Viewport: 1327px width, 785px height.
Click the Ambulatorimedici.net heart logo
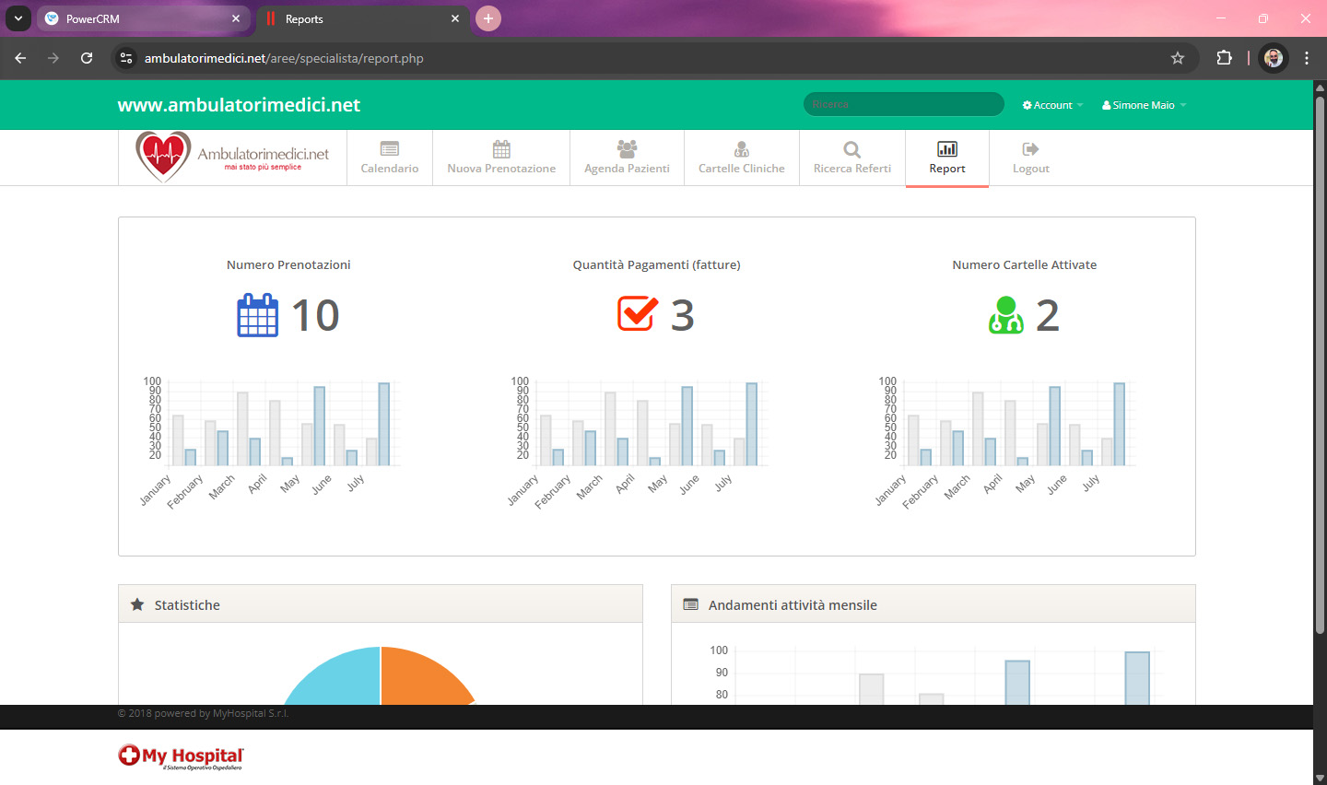click(x=232, y=157)
